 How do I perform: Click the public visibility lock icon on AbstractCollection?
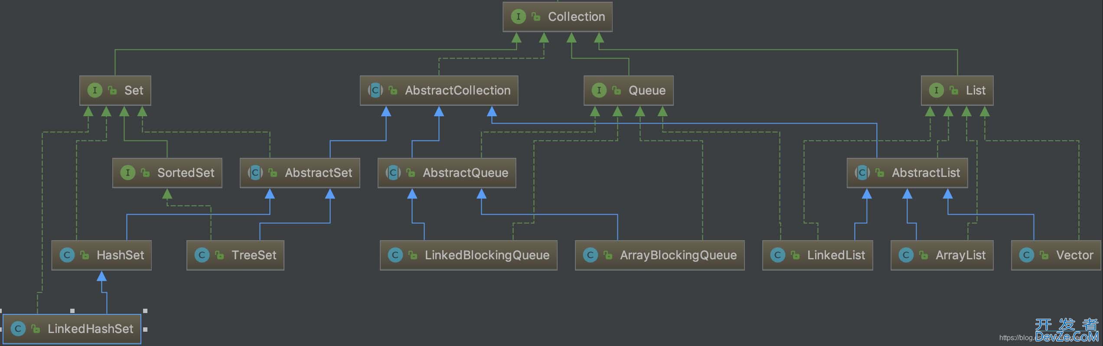393,90
